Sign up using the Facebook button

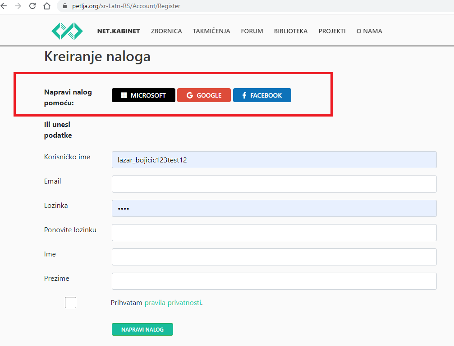coord(262,95)
